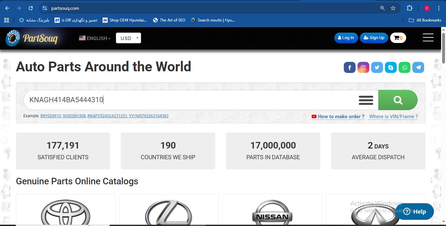Viewport: 446px width, 226px height.
Task: Click the '17,000,000 PARTS IN DATABASE' card
Action: coord(273,151)
